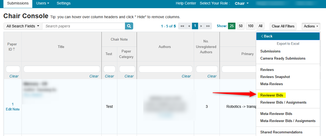Sort by Paper ID column header
This screenshot has width=326, height=136.
point(12,47)
